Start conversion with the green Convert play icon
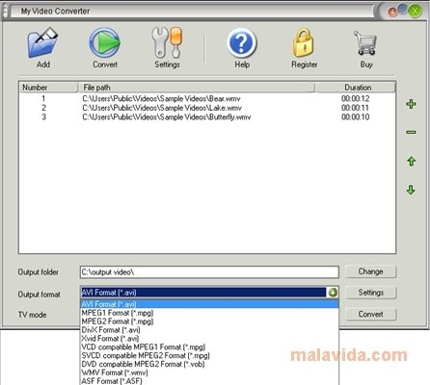The width and height of the screenshot is (430, 385). (x=105, y=42)
